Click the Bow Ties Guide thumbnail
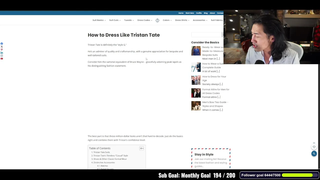This screenshot has width=320, height=180. tap(196, 106)
